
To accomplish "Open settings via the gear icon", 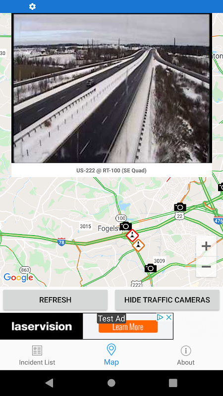I will tap(32, 6).
